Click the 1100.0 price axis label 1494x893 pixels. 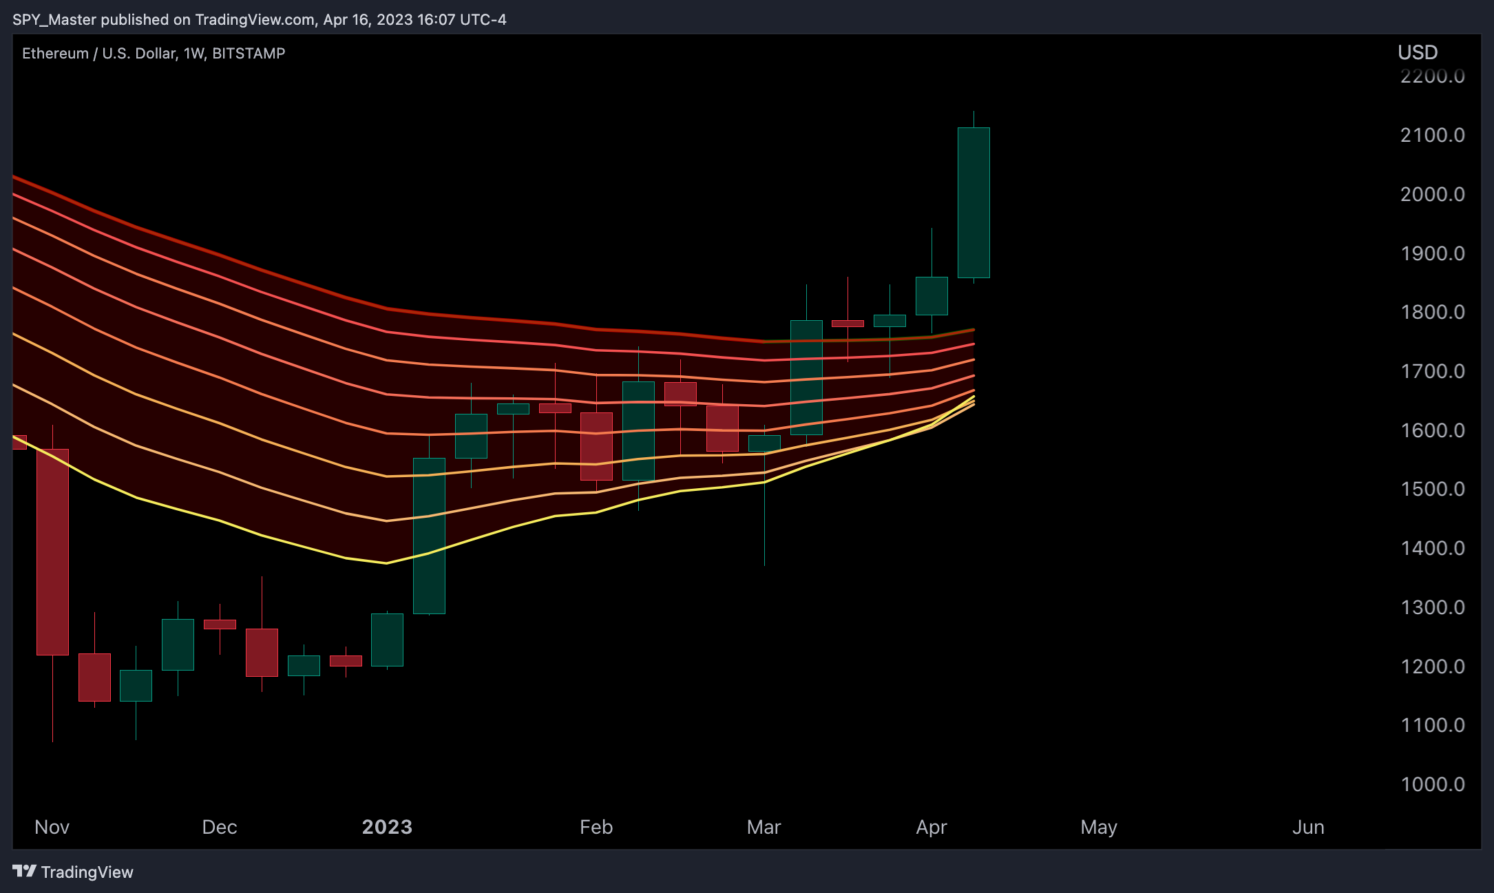click(1432, 725)
